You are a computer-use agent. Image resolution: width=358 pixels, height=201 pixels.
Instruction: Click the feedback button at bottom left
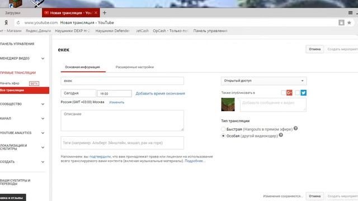point(13,198)
